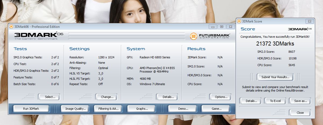This screenshot has height=125, width=323.
Task: Click the Congratulations message text
Action: tap(275, 37)
